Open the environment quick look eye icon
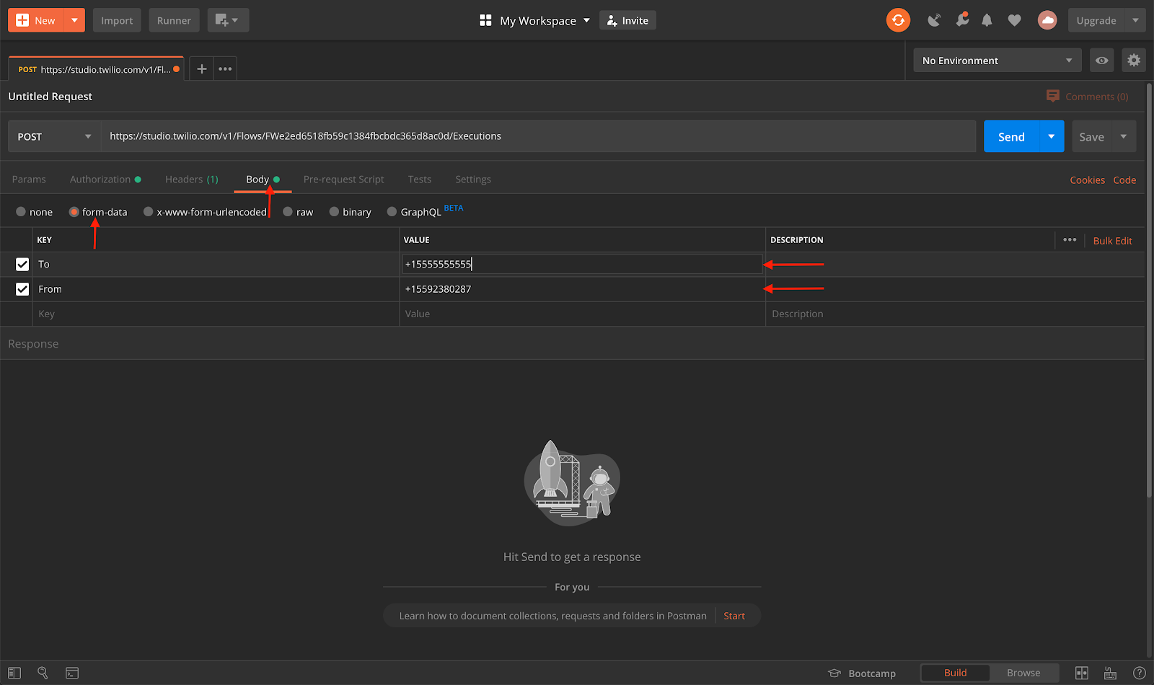The height and width of the screenshot is (685, 1154). [1102, 61]
